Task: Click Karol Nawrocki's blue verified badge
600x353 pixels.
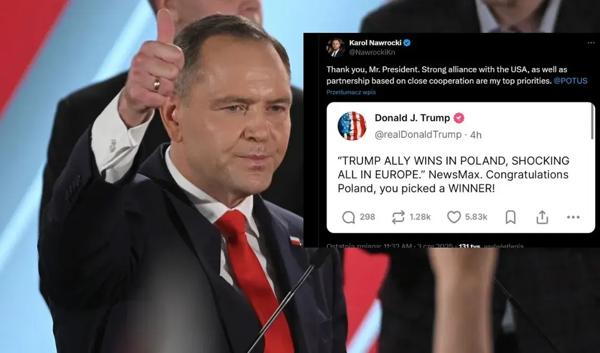Action: 407,43
